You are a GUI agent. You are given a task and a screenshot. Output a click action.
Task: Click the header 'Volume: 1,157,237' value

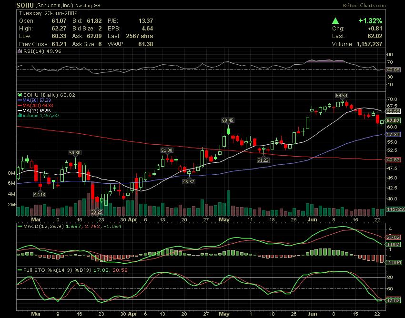[x=369, y=44]
